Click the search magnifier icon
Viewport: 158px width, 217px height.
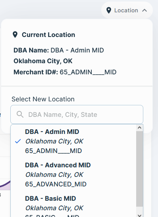[20, 114]
